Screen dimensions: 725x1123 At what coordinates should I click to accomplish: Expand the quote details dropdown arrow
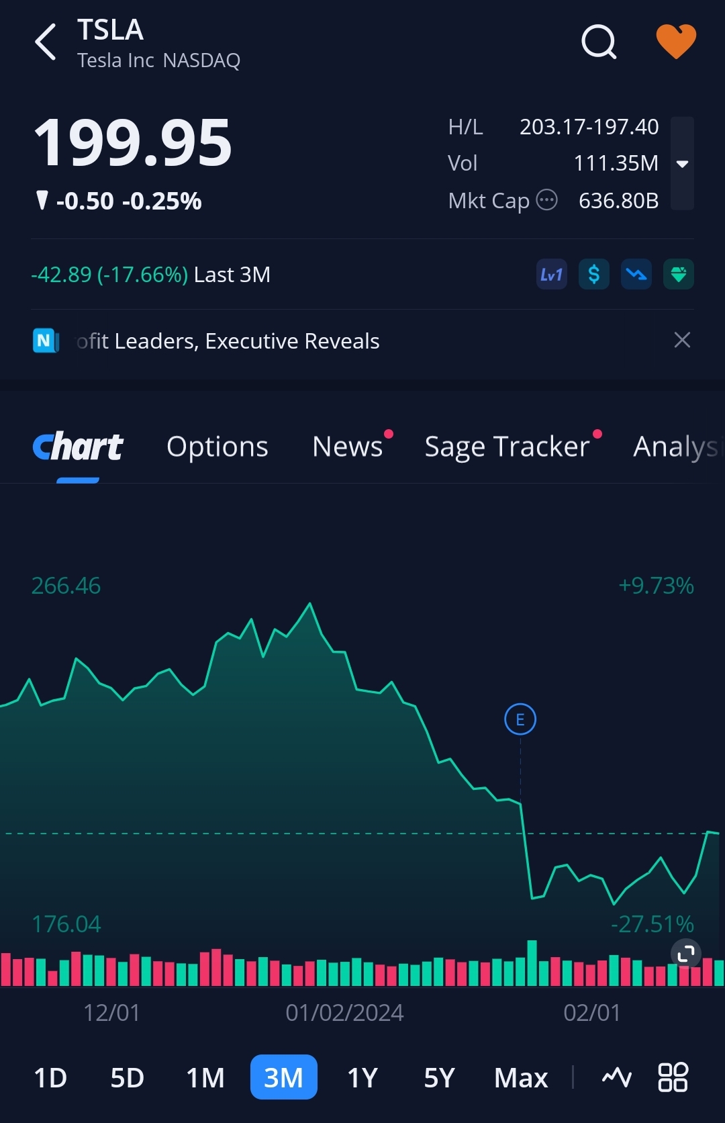pyautogui.click(x=682, y=163)
